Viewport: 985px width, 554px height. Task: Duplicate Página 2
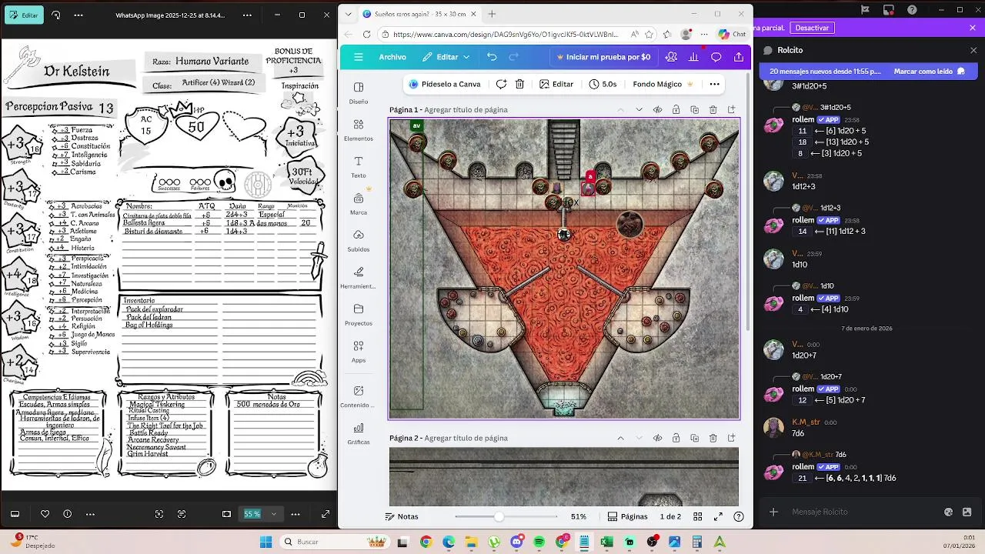(694, 438)
